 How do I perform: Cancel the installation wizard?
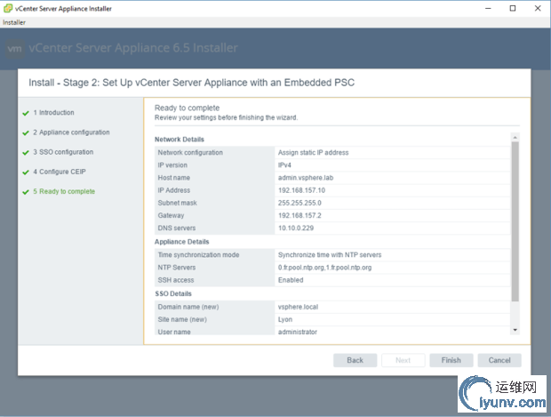(499, 360)
